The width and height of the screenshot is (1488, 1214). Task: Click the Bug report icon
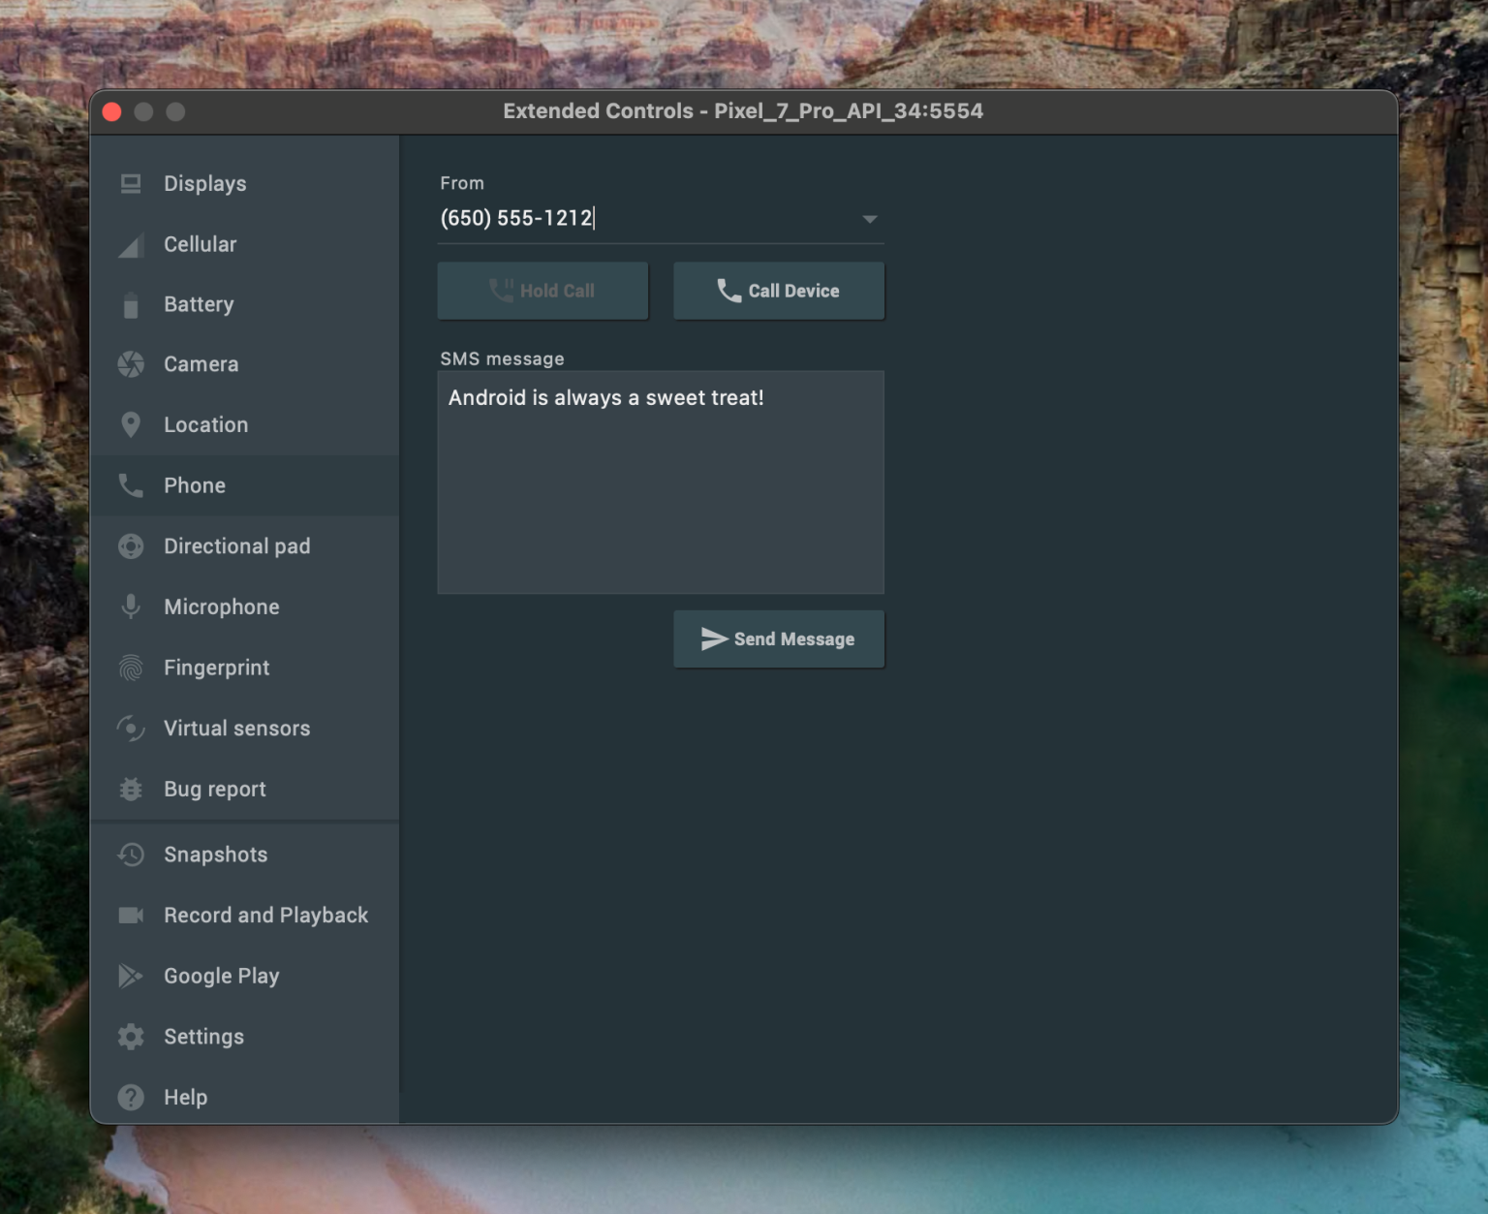point(131,790)
